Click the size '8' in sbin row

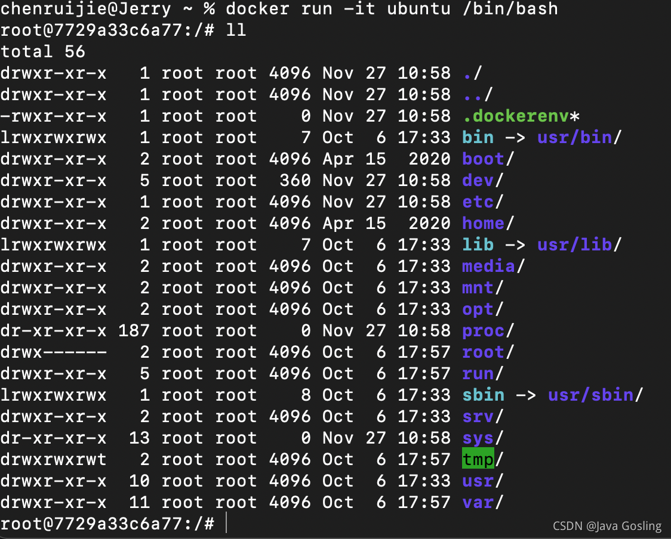pyautogui.click(x=306, y=395)
